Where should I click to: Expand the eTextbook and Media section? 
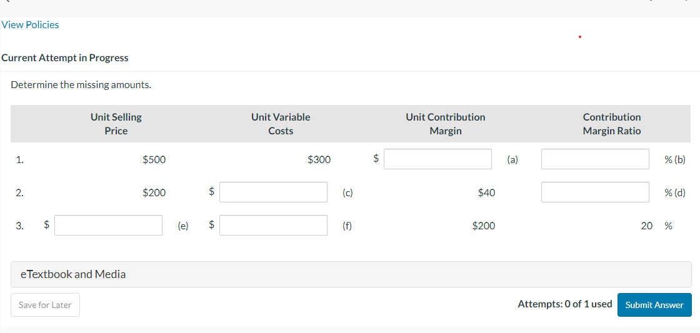pyautogui.click(x=73, y=274)
